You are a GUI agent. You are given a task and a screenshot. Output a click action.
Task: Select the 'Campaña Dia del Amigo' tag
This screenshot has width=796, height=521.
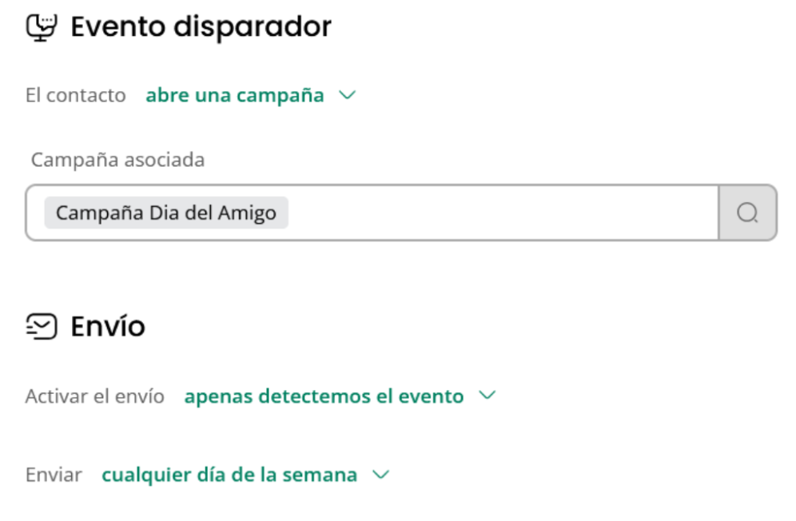tap(166, 213)
